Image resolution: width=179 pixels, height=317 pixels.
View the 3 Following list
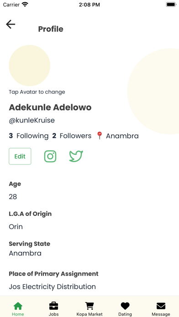(x=29, y=136)
